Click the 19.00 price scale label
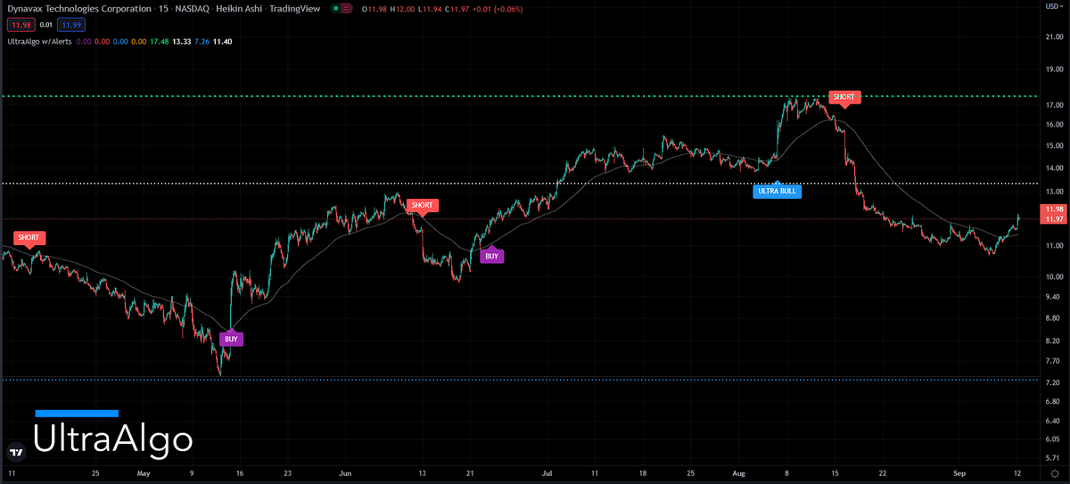Screen dimensions: 1070x484 coord(1053,69)
